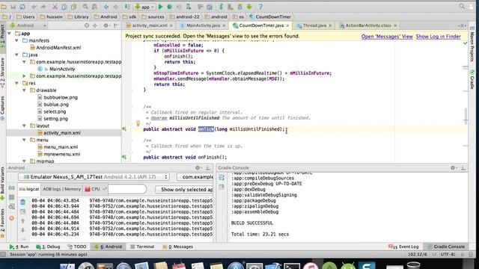The width and height of the screenshot is (479, 269).
Task: Click the yellow intention light bulb
Action: [138, 123]
